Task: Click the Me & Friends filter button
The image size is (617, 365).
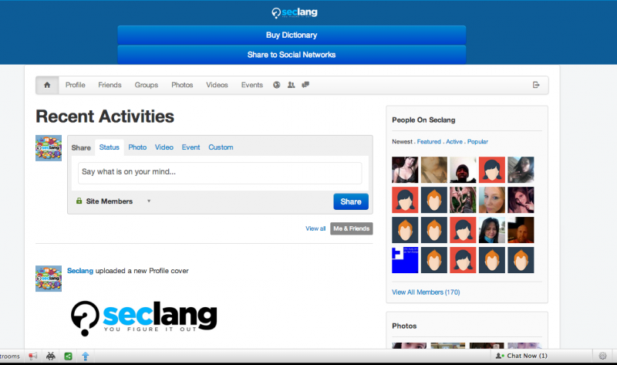Action: [x=352, y=228]
